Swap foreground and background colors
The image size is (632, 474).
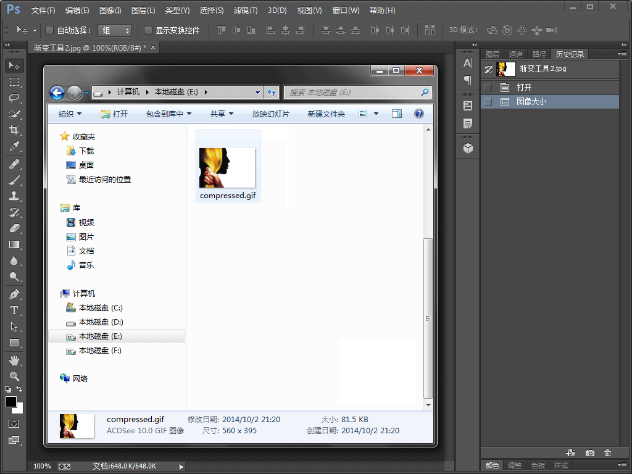(x=19, y=389)
